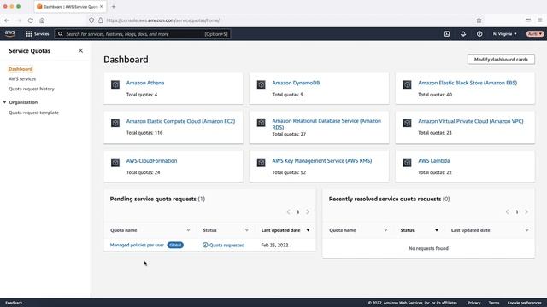Open the AWS Lambda link
The height and width of the screenshot is (307, 547).
(x=433, y=161)
